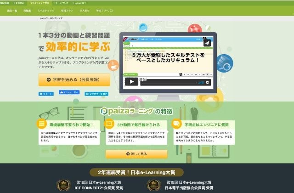This screenshot has height=193, width=294.
Task: Click the 00:54 video time label
Action: coord(143,79)
